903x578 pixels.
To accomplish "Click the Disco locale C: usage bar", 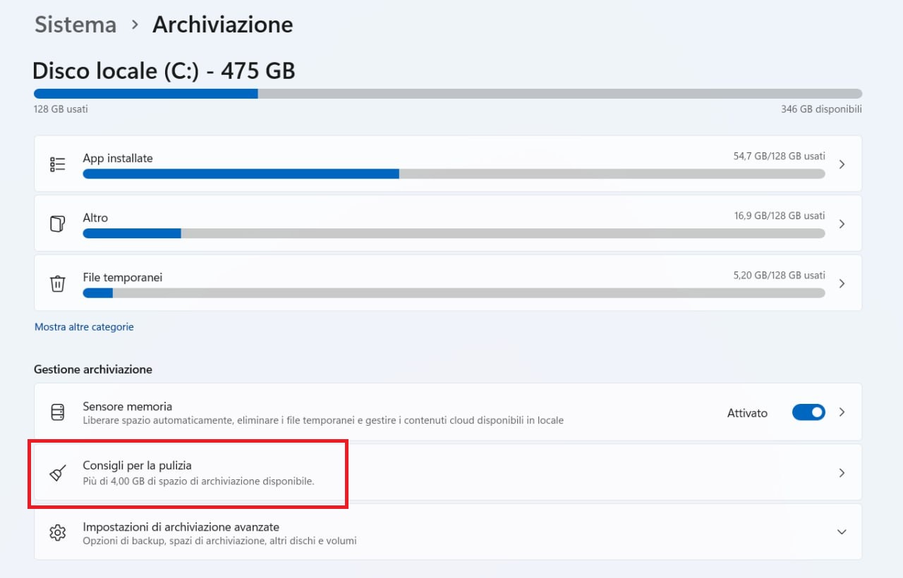I will (x=447, y=94).
